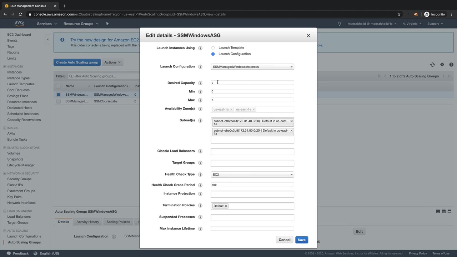This screenshot has width=457, height=257.
Task: Click the Target Groups input box
Action: 252,163
